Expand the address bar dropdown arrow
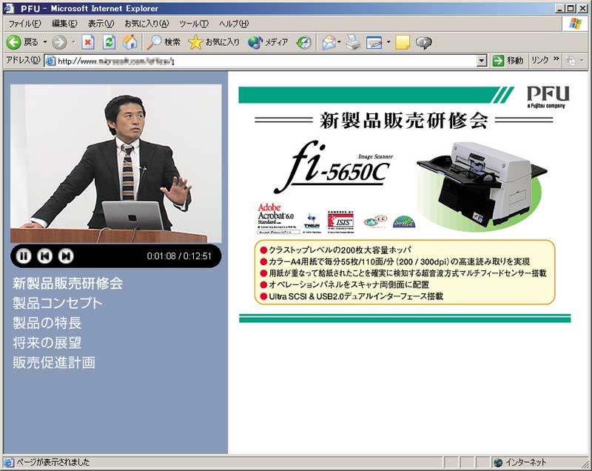 pos(482,61)
